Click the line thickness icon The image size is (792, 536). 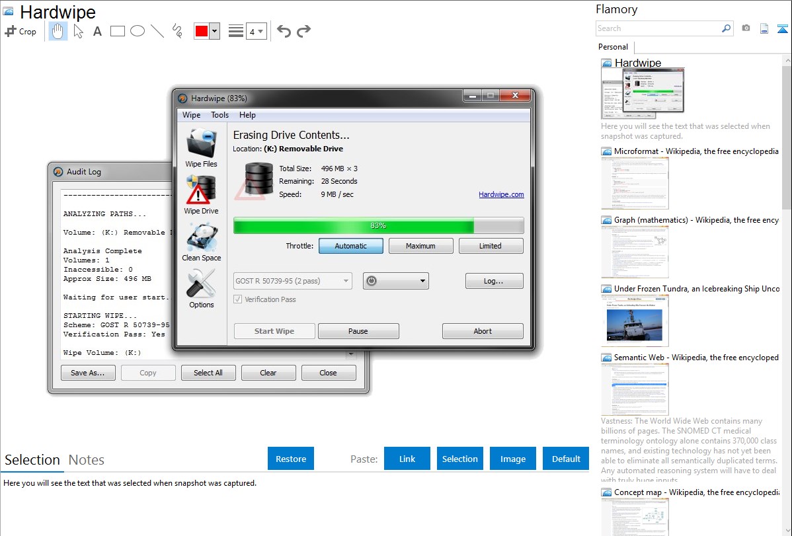[235, 31]
